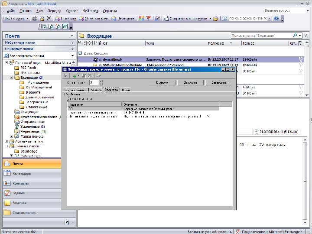Switch to the Свойства tab in task dialog

point(111,90)
